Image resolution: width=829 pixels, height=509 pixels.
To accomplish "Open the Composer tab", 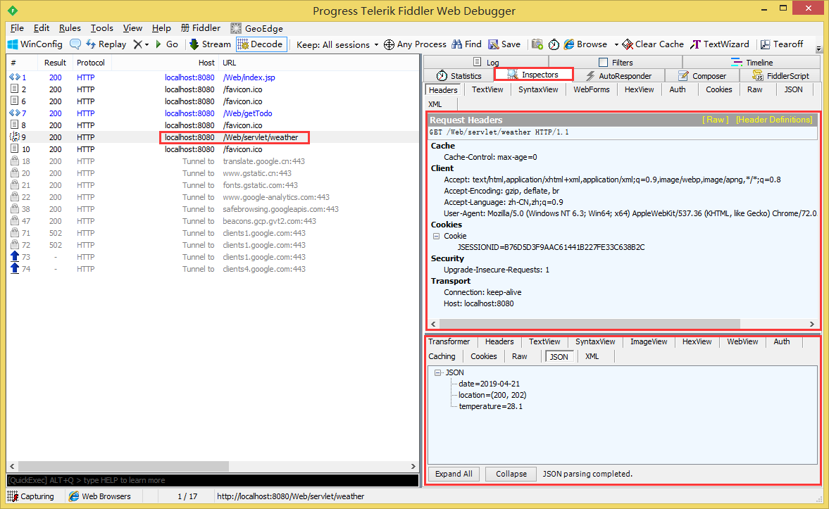I will click(702, 75).
